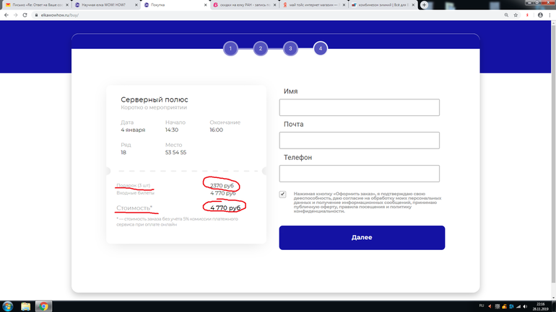Image resolution: width=556 pixels, height=312 pixels.
Task: Open a new browser tab
Action: point(424,5)
